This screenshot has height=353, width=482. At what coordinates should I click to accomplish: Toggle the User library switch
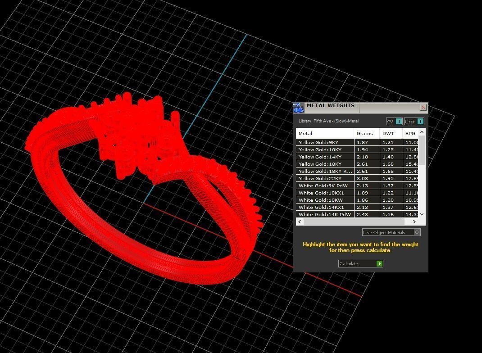tap(414, 122)
